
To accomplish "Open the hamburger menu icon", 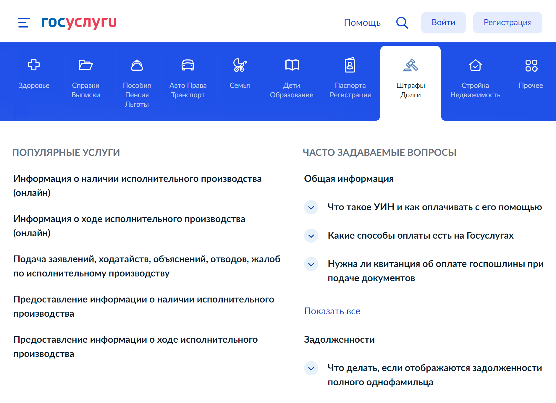I will coord(24,23).
